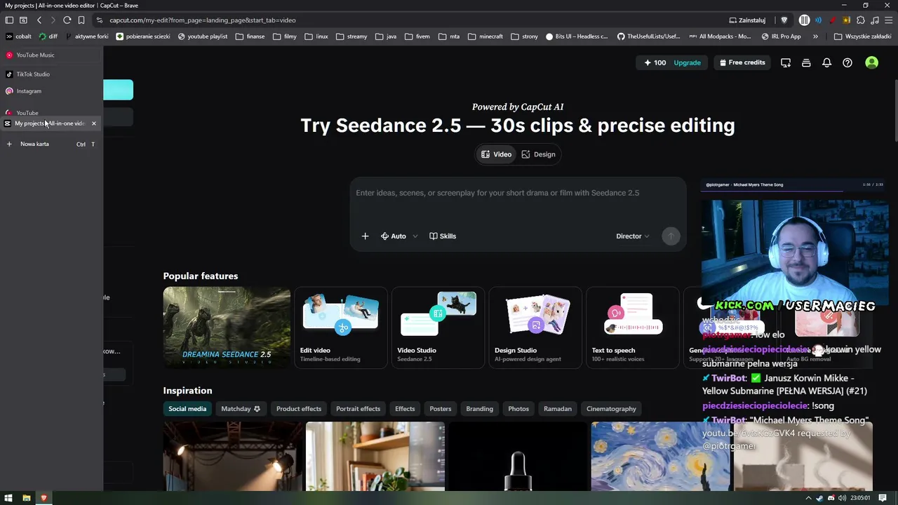Open the Dreamina Seedance 2.5 feature card
This screenshot has height=505, width=898.
(x=227, y=328)
